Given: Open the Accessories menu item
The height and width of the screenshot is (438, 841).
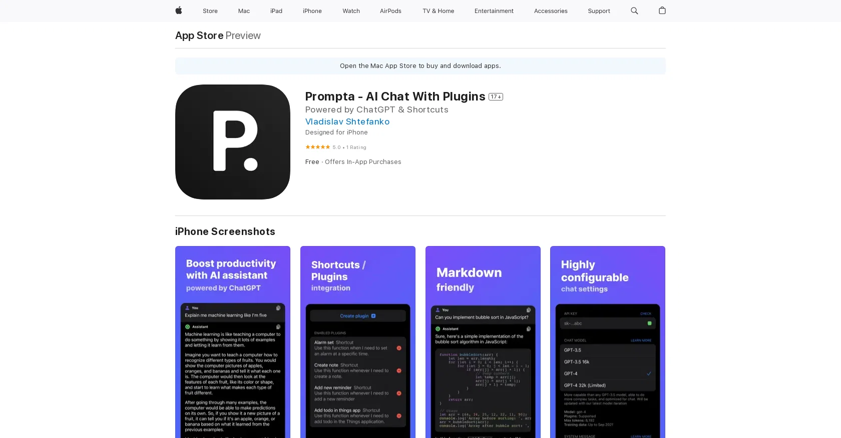Looking at the screenshot, I should pyautogui.click(x=551, y=11).
